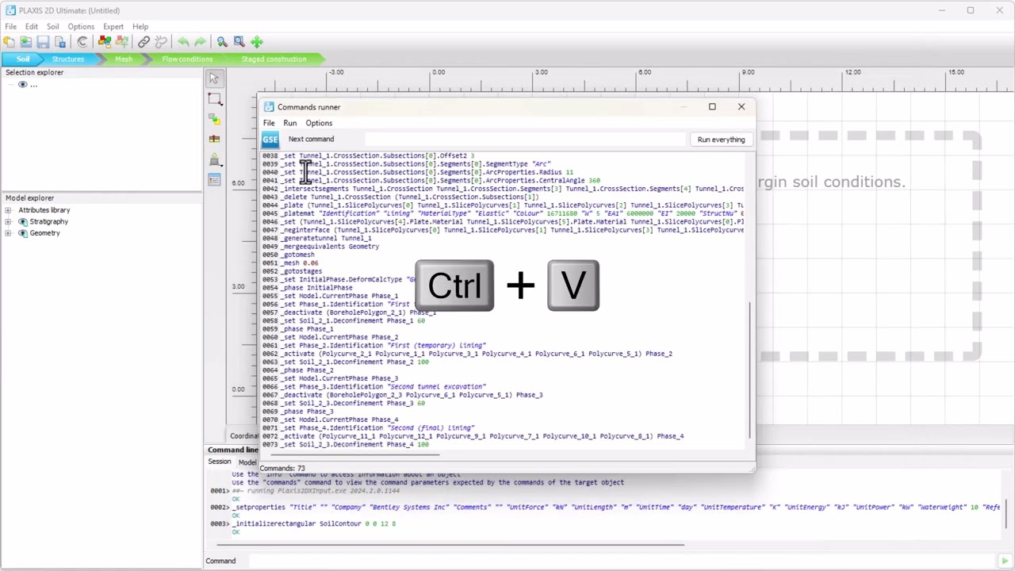Click the Save project disk icon
This screenshot has height=571, width=1015.
click(43, 42)
